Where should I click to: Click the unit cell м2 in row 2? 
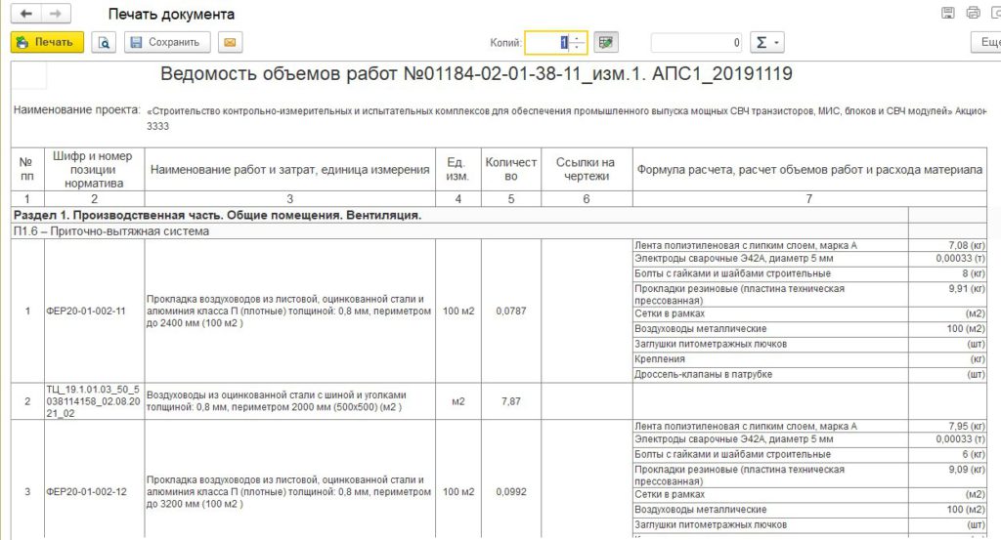point(457,401)
